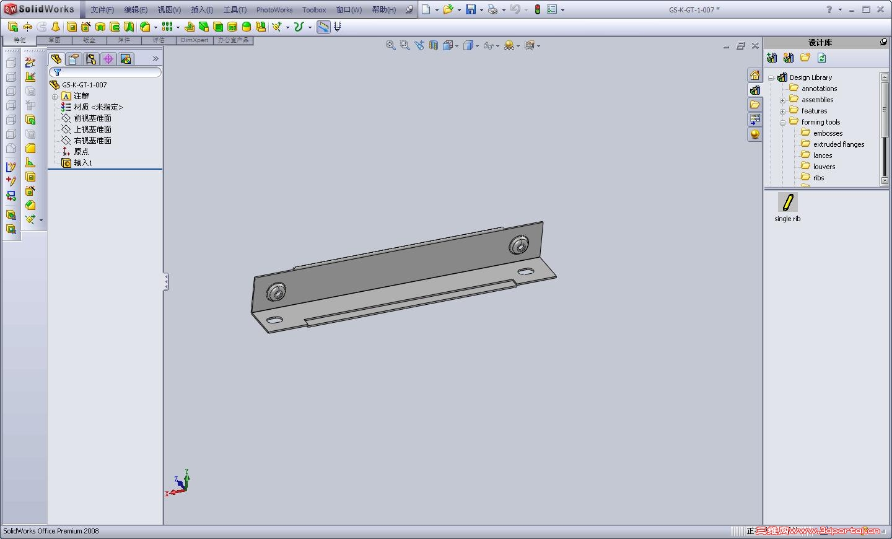Click the Previous View icon

(x=419, y=45)
